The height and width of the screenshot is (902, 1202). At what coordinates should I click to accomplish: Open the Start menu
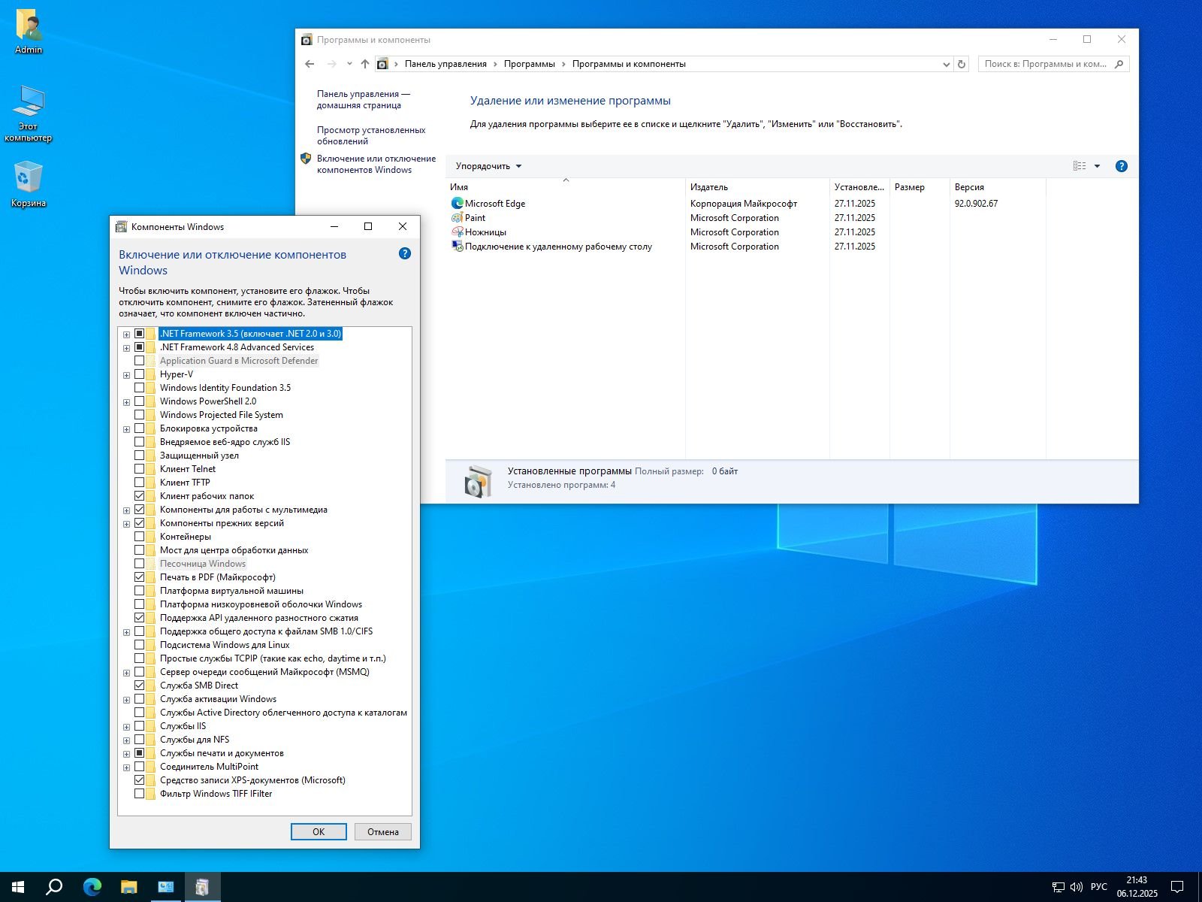pyautogui.click(x=18, y=887)
